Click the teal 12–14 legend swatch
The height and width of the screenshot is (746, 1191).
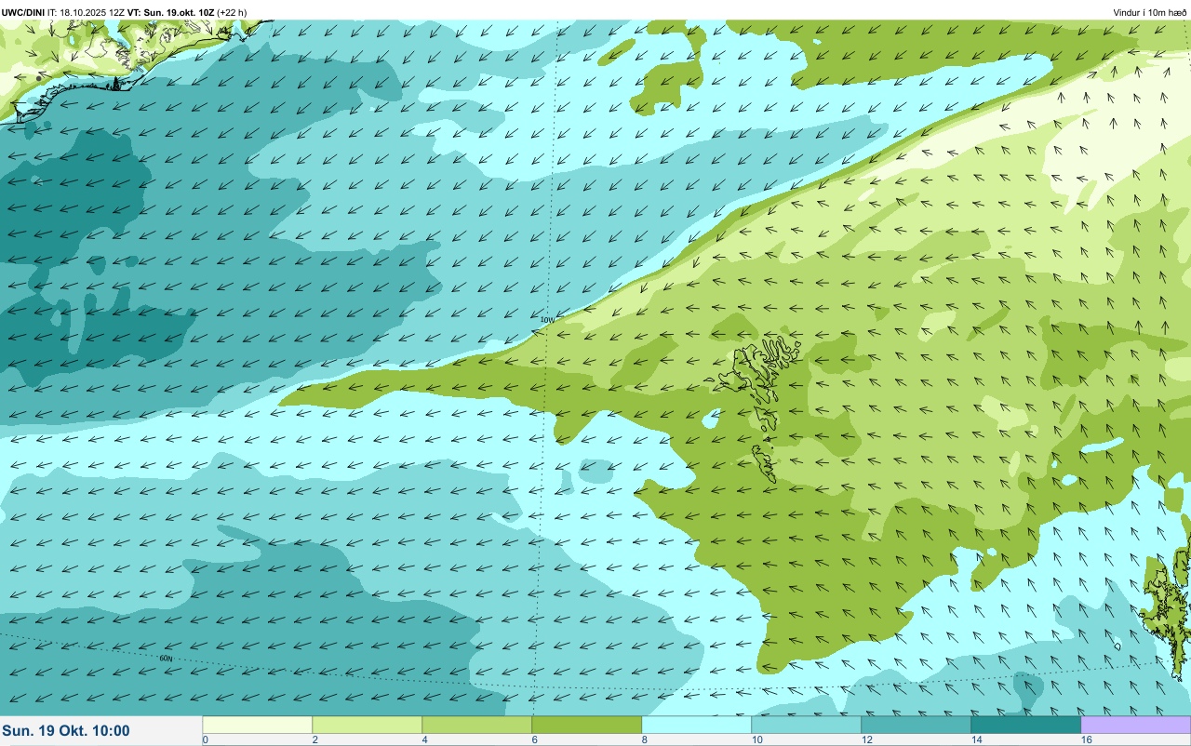916,725
